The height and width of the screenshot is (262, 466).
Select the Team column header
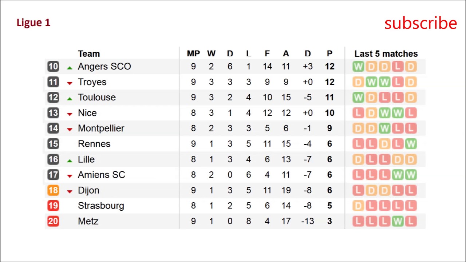[89, 54]
